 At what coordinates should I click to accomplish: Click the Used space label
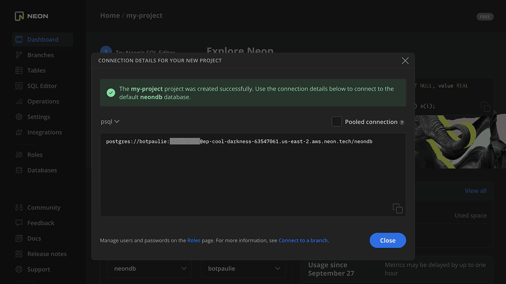pos(470,215)
